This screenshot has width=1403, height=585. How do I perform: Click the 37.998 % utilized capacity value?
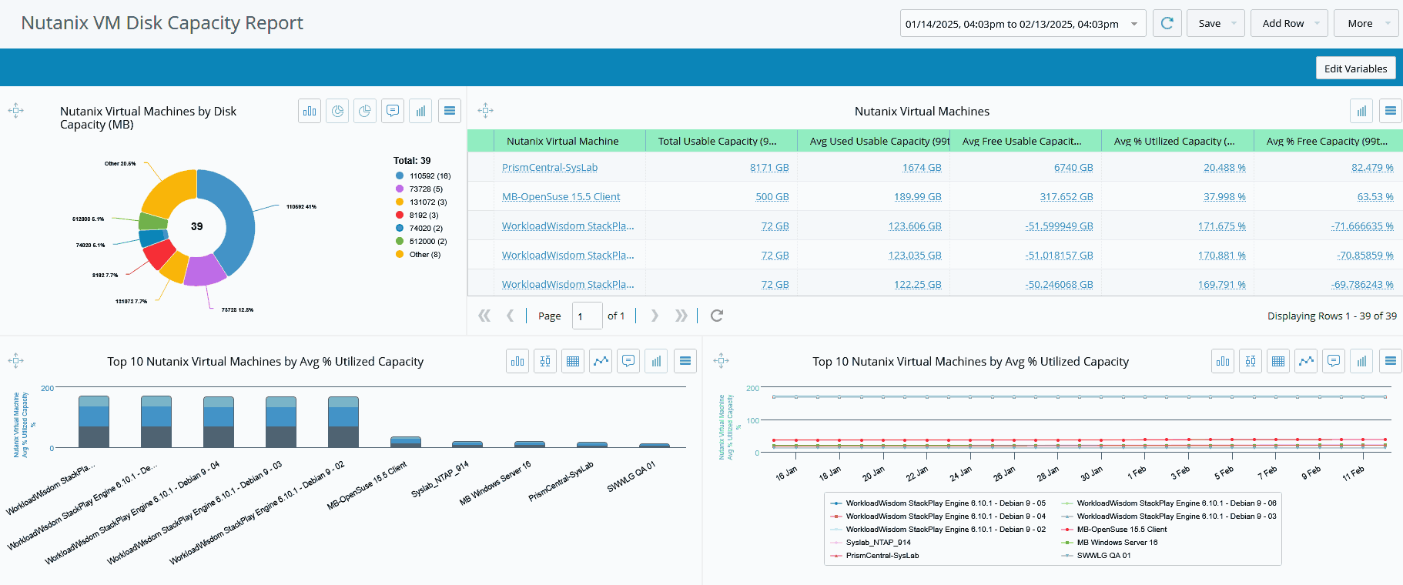pos(1224,196)
